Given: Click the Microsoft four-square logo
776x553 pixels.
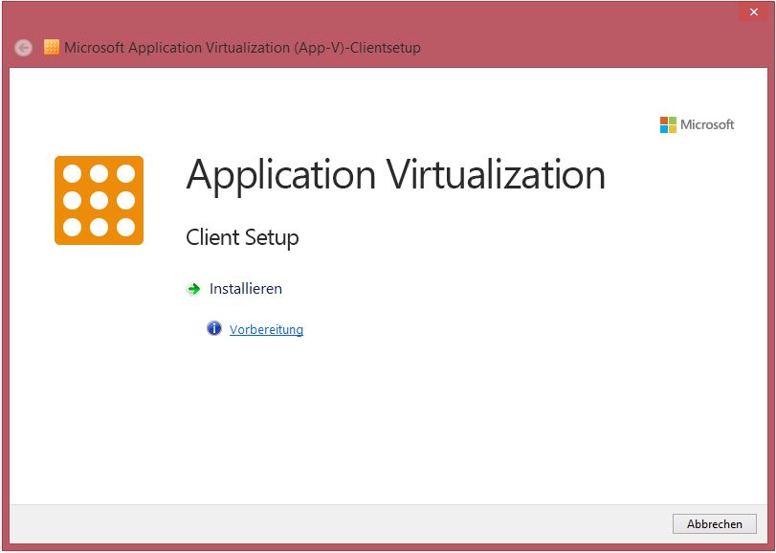Looking at the screenshot, I should [x=666, y=123].
